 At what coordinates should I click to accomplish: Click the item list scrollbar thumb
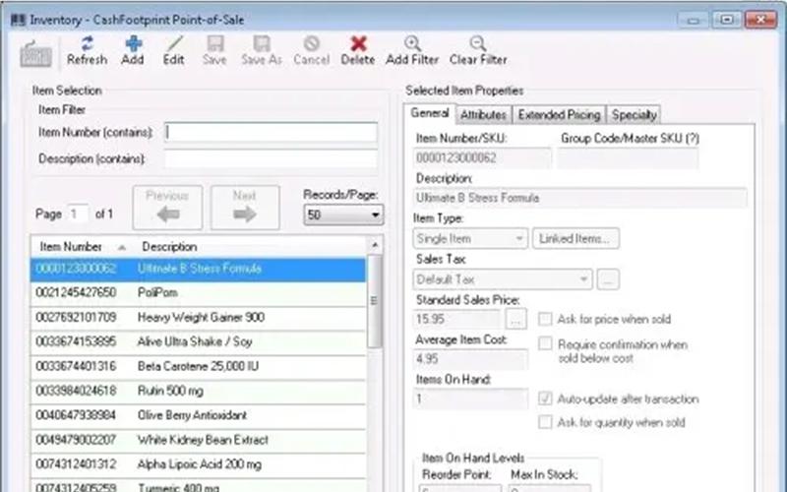pyautogui.click(x=374, y=301)
